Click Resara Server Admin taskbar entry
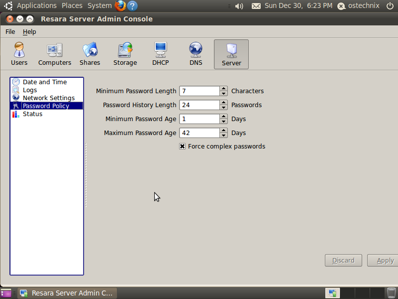Screen dimensions: 398x299 click(67, 293)
